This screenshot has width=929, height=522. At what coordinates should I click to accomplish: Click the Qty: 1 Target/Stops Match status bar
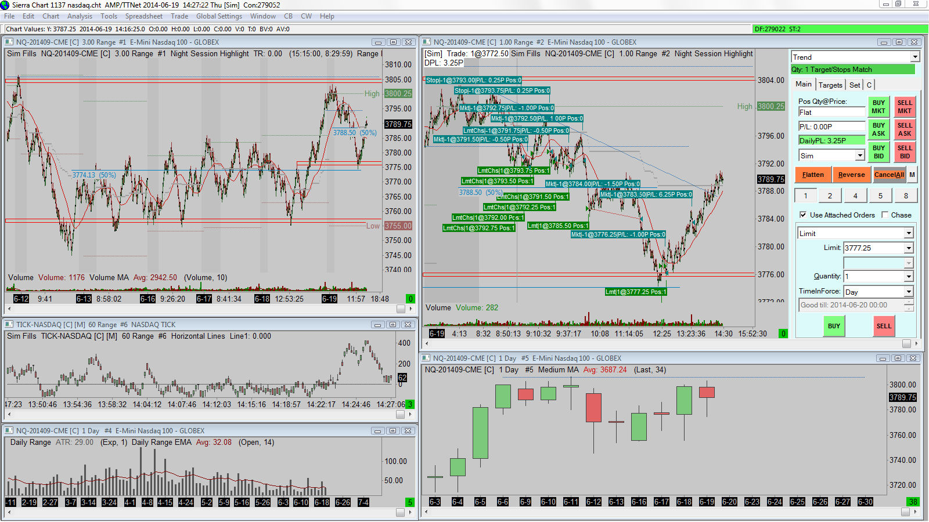(853, 70)
